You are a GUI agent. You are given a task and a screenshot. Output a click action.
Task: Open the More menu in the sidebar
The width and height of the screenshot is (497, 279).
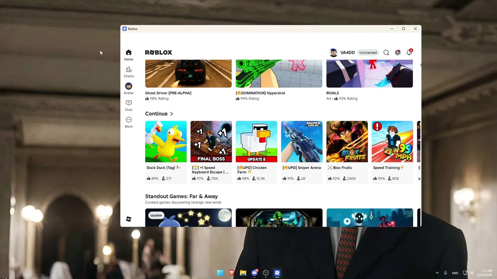[x=129, y=122]
